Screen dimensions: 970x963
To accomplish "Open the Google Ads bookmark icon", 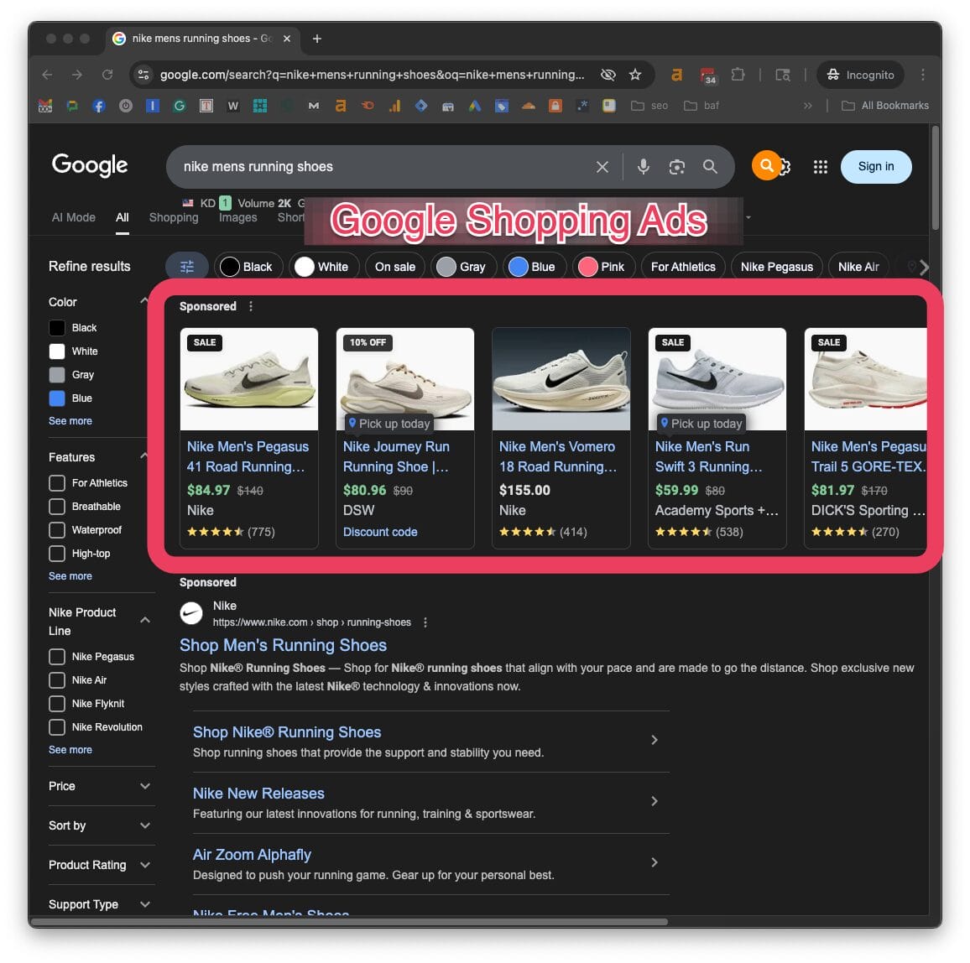I will [474, 106].
